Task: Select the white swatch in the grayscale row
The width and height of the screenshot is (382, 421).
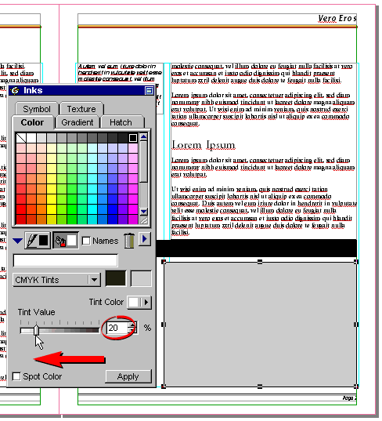Action: pos(31,138)
